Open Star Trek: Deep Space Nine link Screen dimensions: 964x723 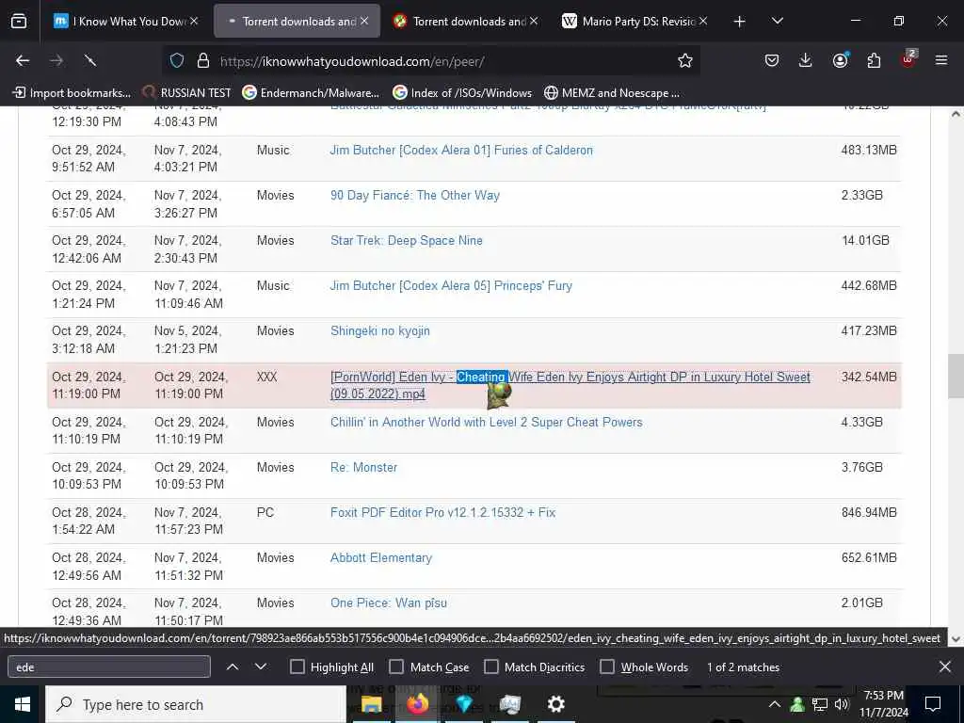click(407, 240)
